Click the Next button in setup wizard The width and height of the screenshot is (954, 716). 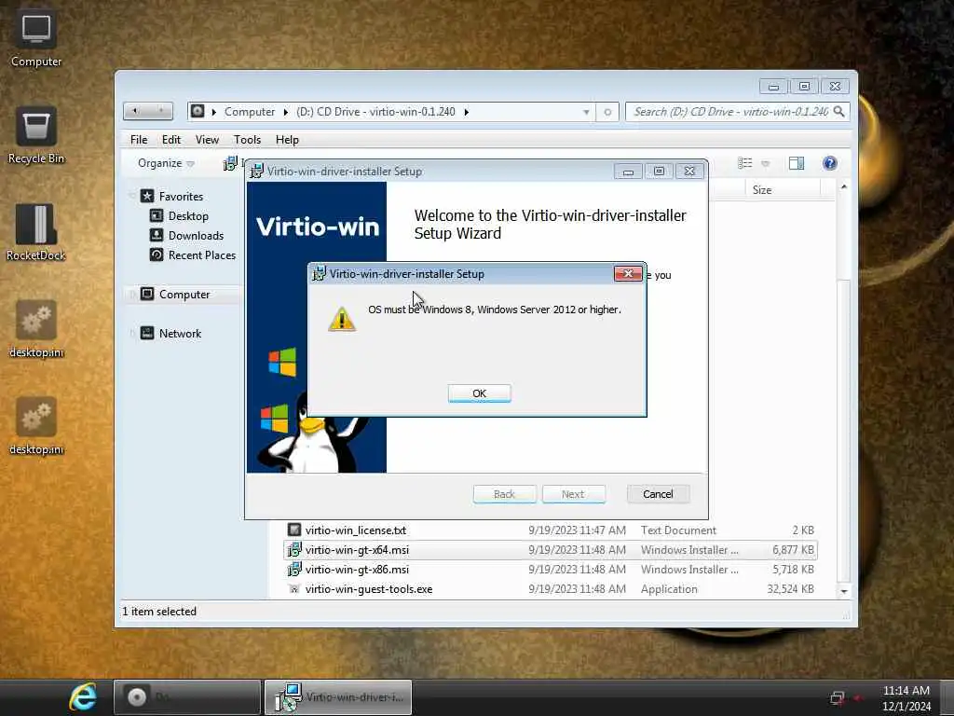click(x=573, y=494)
